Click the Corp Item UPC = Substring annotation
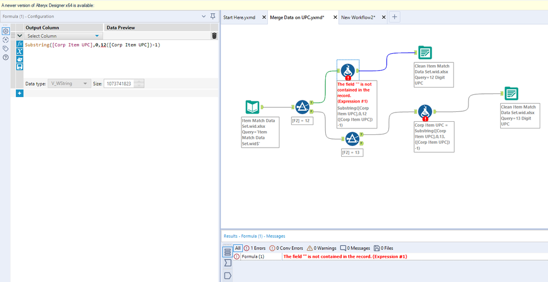548x282 pixels. (434, 136)
